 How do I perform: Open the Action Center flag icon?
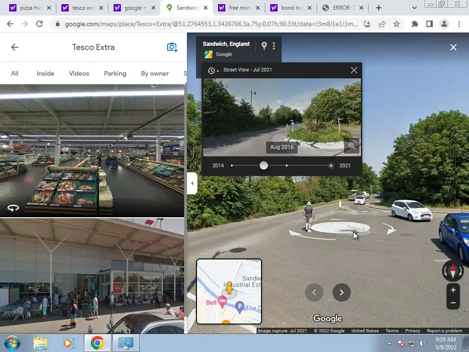point(400,343)
